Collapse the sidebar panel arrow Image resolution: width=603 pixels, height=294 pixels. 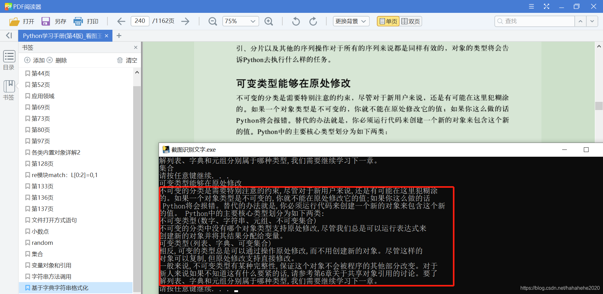[9, 35]
